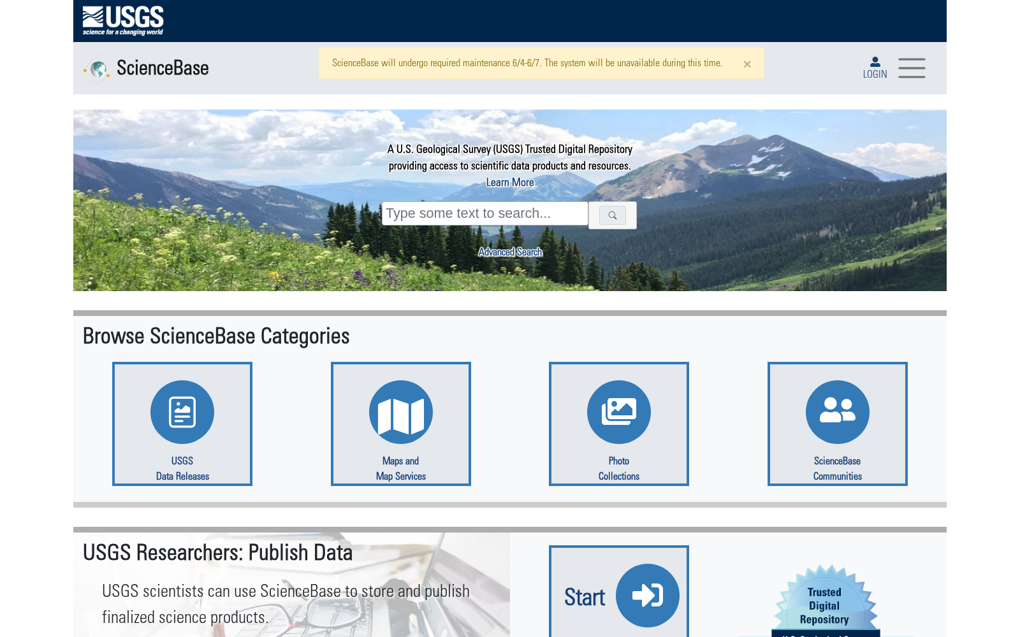The height and width of the screenshot is (637, 1020).
Task: Click the maintenance notice message text
Action: click(527, 63)
